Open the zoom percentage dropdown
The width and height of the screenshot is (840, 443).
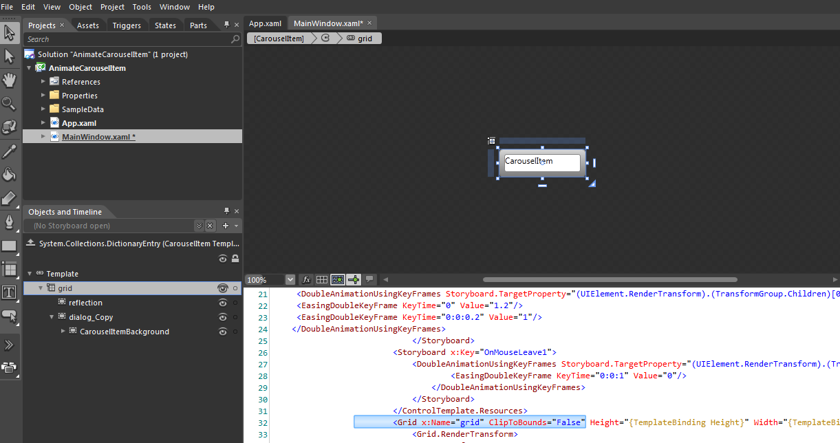[x=290, y=280]
